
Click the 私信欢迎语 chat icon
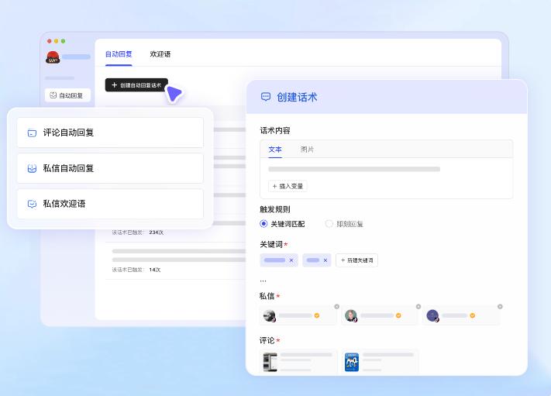32,204
